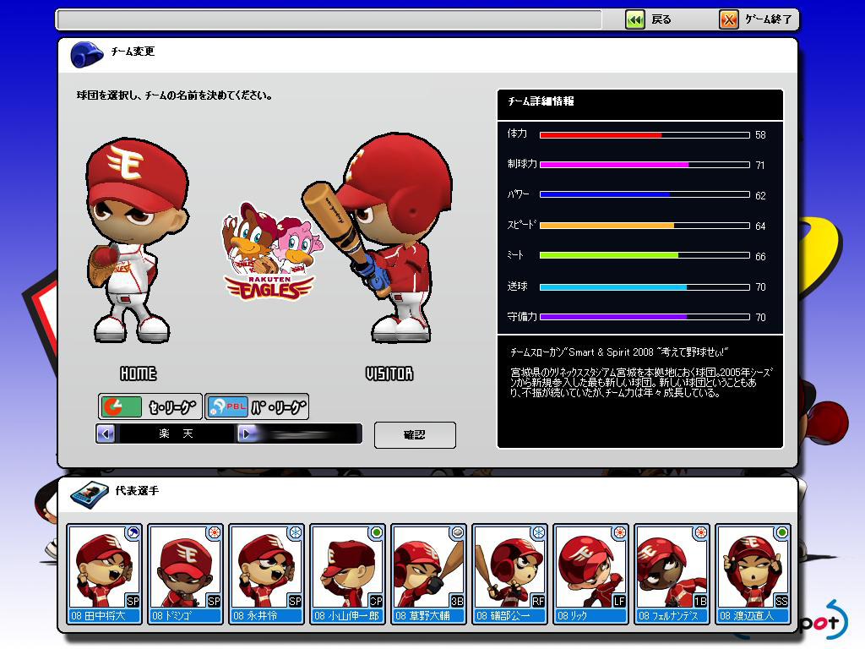Click the HOME label text

pos(139,374)
